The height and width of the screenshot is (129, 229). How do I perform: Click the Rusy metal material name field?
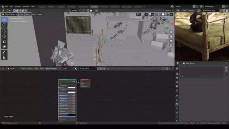click(x=88, y=68)
